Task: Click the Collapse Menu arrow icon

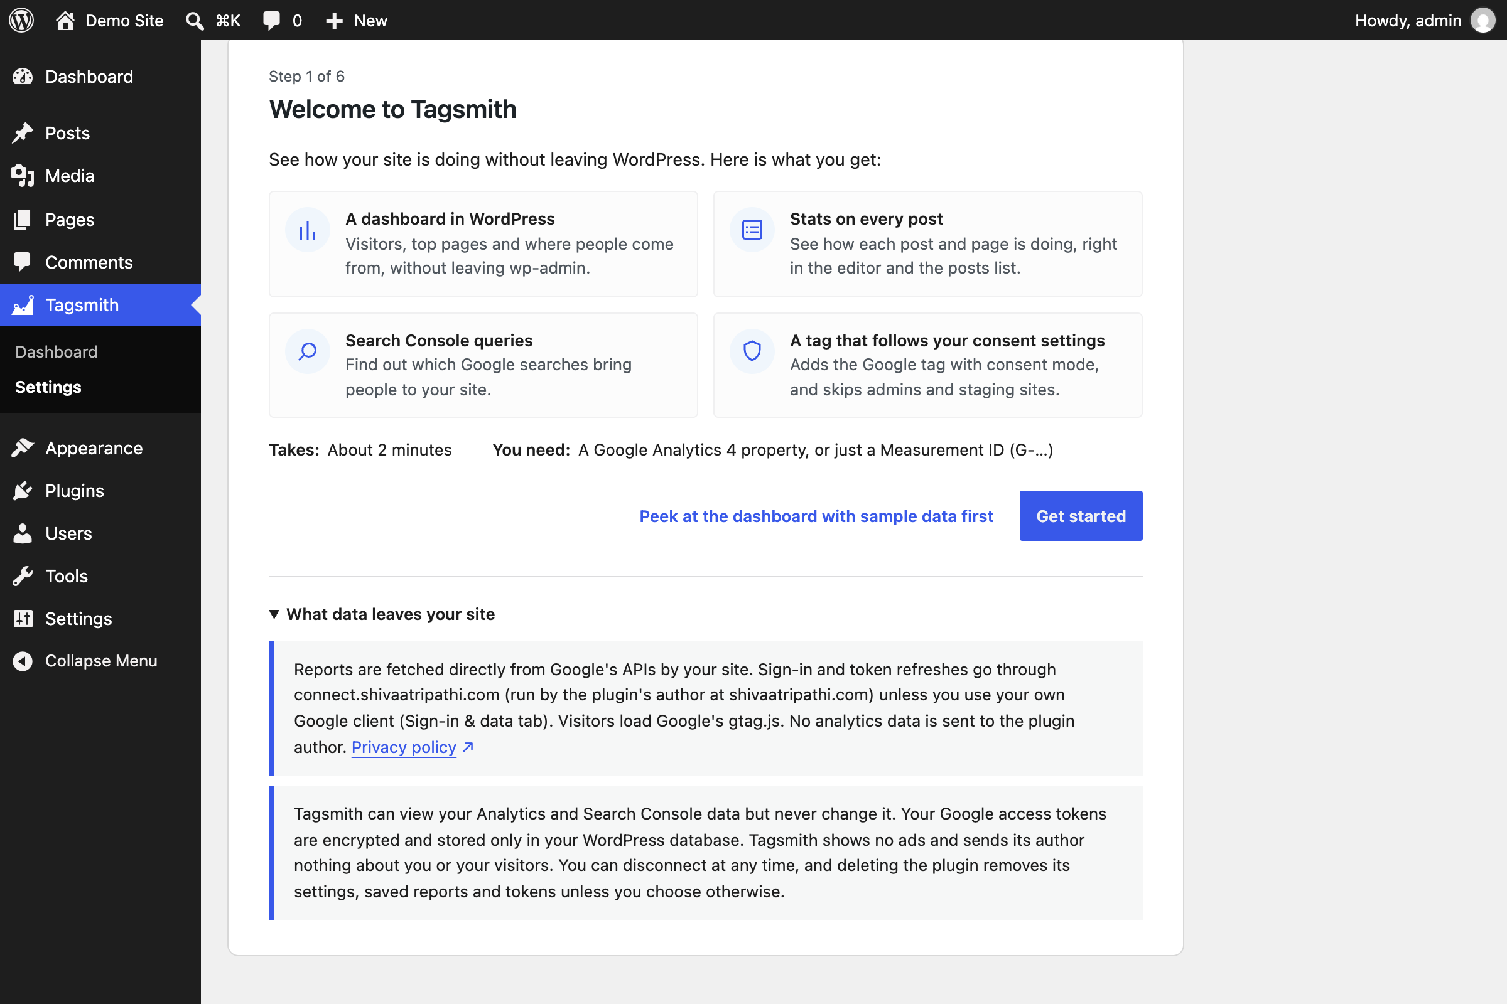Action: [x=23, y=661]
